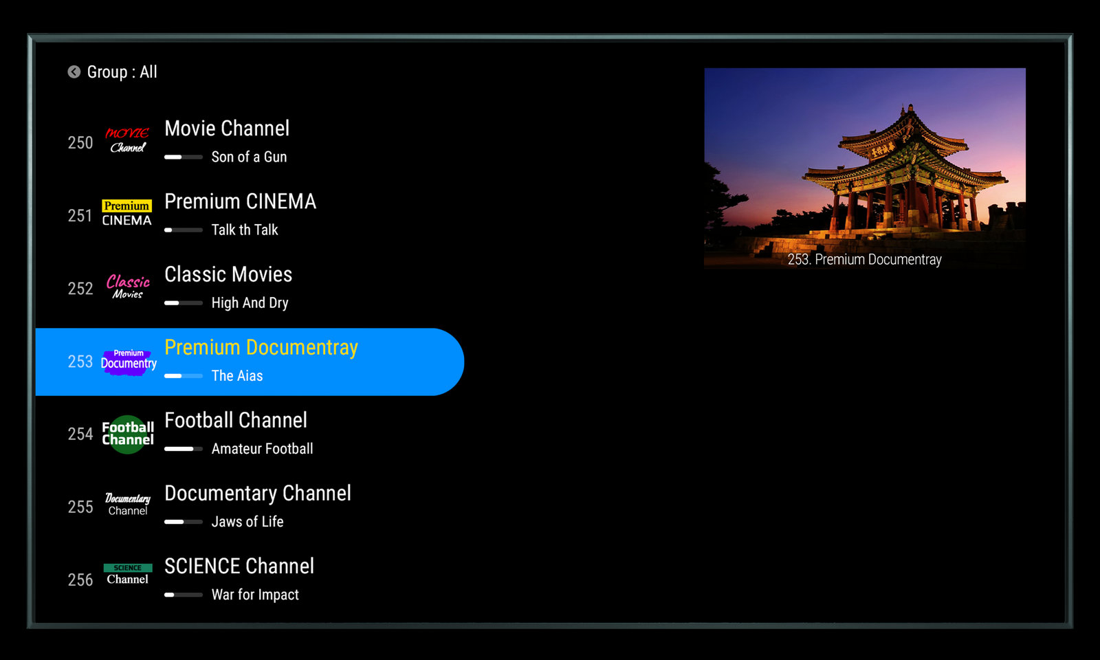1100x660 pixels.
Task: Select the Documentary Channel logo icon
Action: tap(128, 504)
